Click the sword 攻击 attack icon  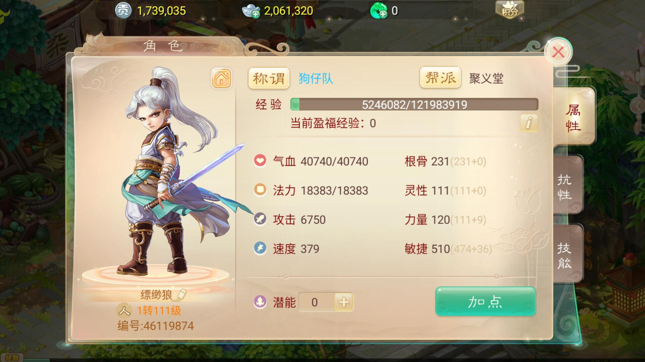[260, 219]
